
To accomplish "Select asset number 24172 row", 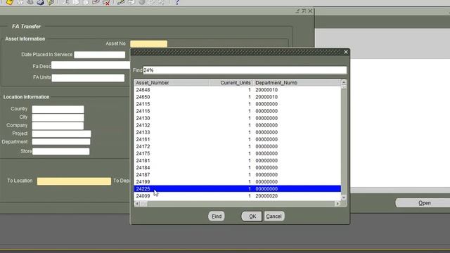I will click(238, 146).
